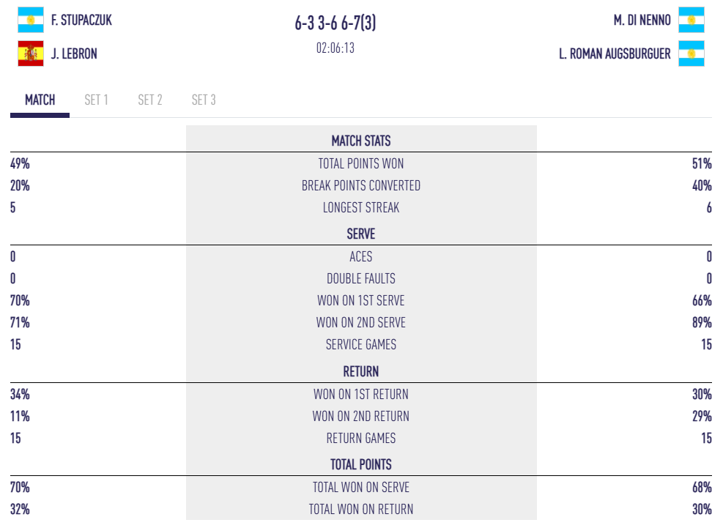Select the MATCH tab
The width and height of the screenshot is (723, 528).
click(40, 100)
